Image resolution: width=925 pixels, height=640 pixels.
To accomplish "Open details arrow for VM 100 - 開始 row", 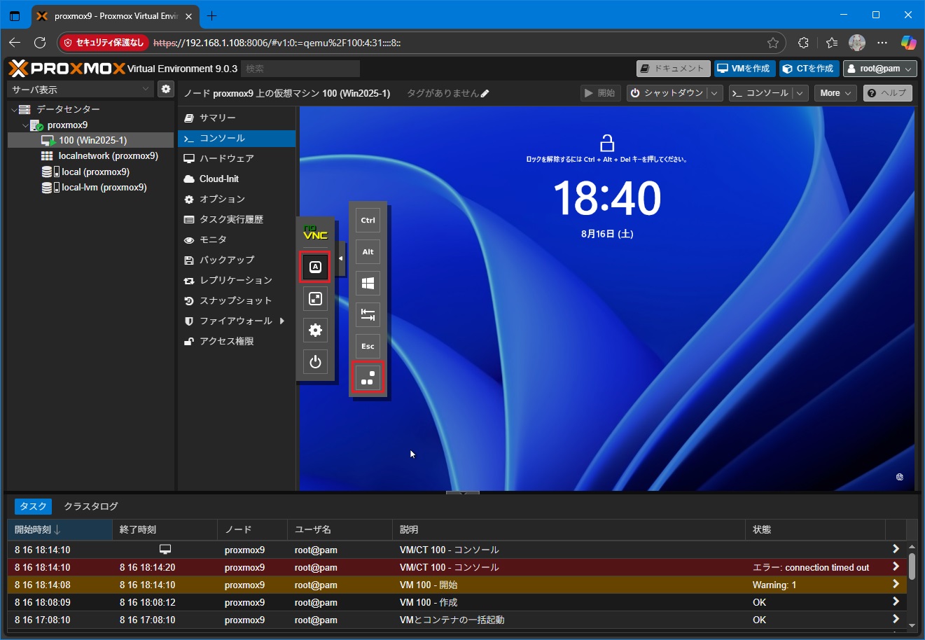I will click(x=896, y=584).
